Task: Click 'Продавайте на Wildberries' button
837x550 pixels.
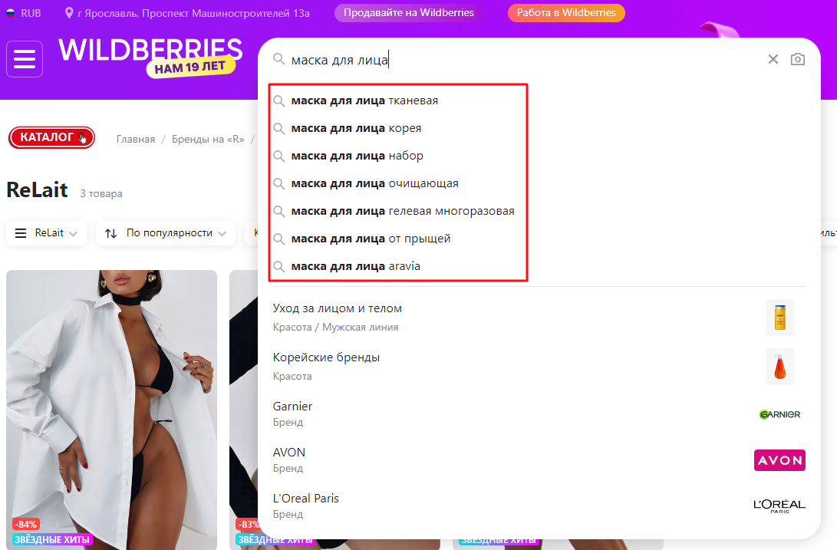Action: pos(408,13)
